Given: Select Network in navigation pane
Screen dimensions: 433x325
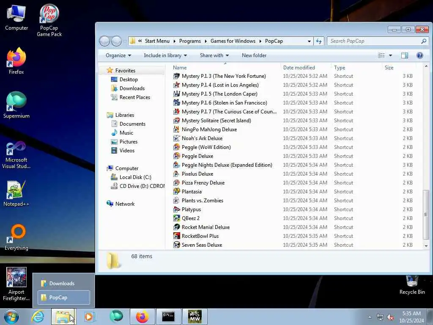Looking at the screenshot, I should tap(125, 204).
